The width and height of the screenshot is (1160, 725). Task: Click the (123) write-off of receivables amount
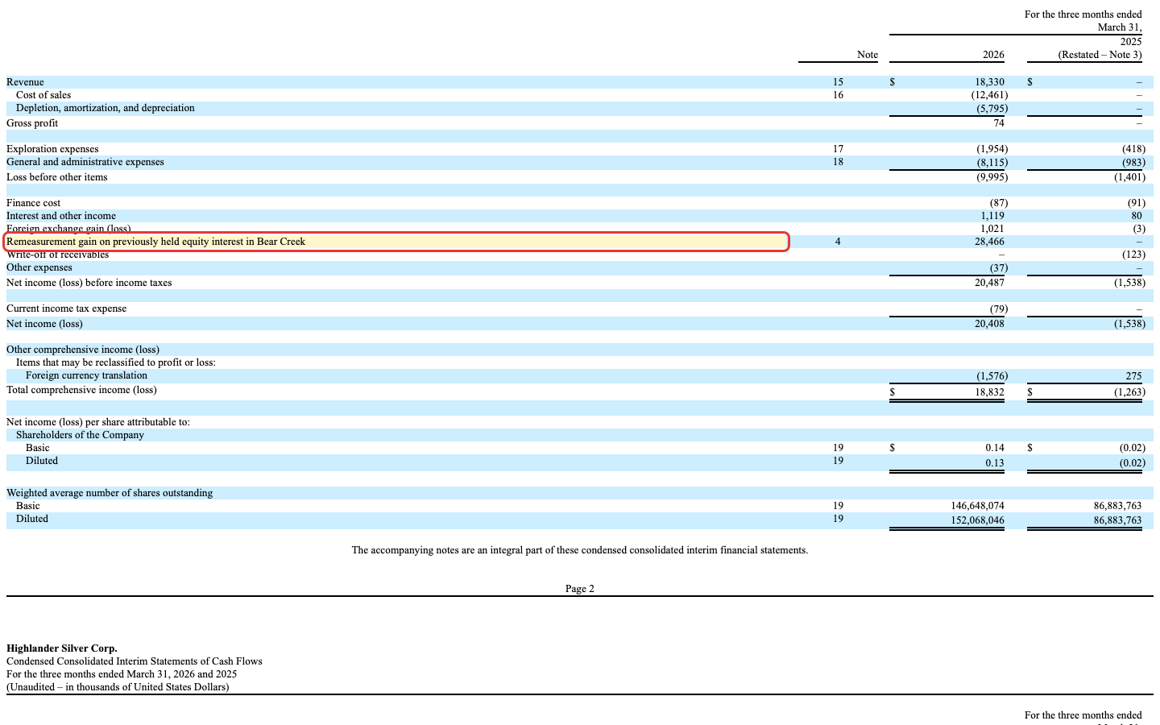pyautogui.click(x=1133, y=255)
